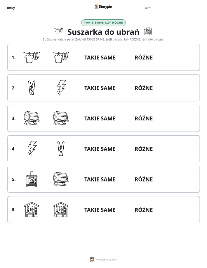Viewport: 207px width, 268px height.
Task: Select TAKIE SAME for row 3
Action: pyautogui.click(x=100, y=118)
